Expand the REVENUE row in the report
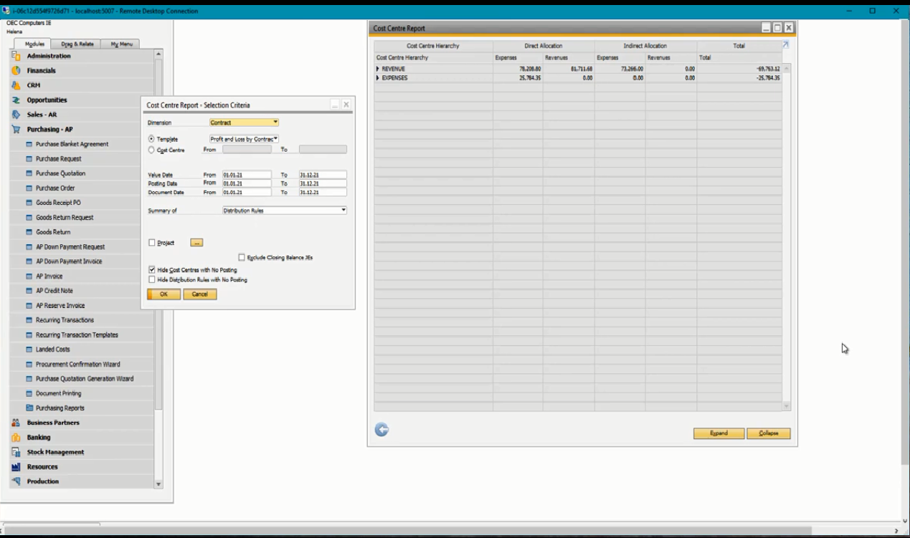This screenshot has height=538, width=910. tap(376, 68)
